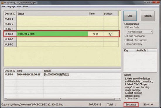This screenshot has height=108, width=161.
Task: Select the HUB5-4 device row
Action: (61, 34)
